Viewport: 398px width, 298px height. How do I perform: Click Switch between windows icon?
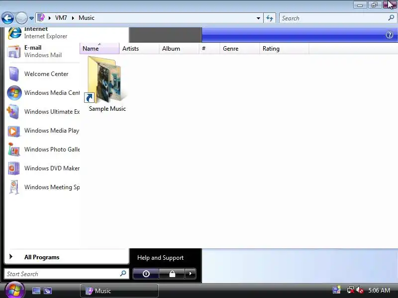point(47,291)
